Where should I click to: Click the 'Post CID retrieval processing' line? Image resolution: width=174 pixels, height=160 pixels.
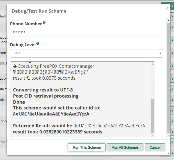(x=46, y=96)
